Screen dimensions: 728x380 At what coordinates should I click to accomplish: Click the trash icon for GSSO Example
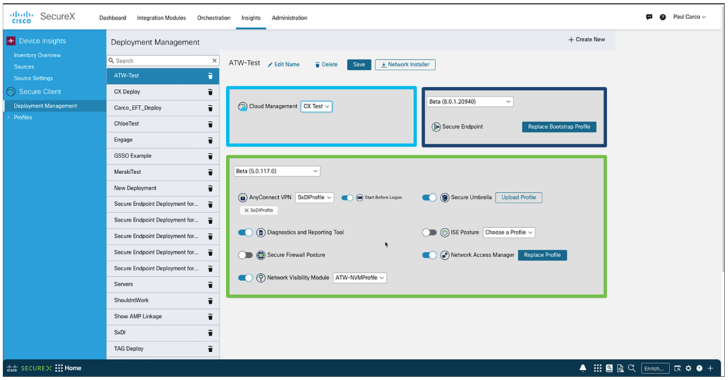coord(210,156)
